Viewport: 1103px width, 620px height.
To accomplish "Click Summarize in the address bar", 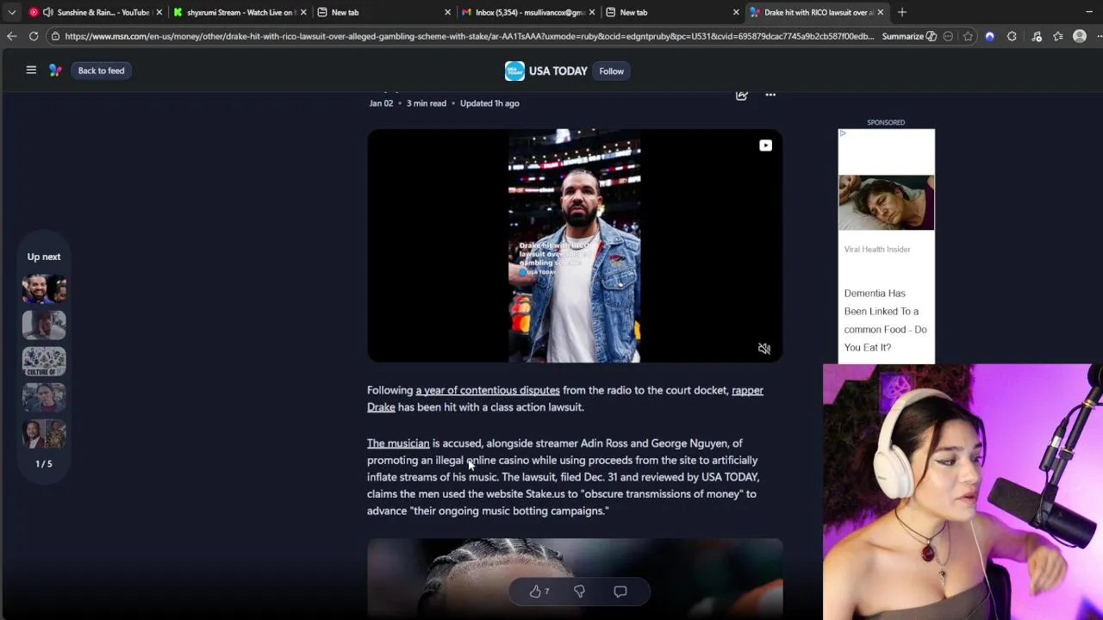I will coord(909,36).
